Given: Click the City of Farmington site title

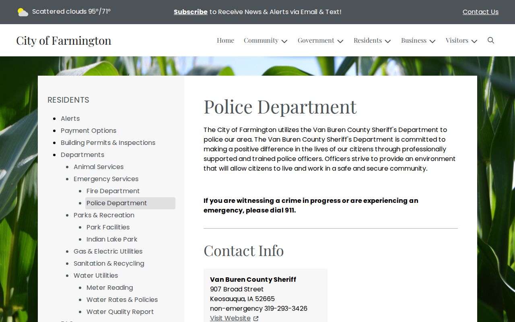Looking at the screenshot, I should (64, 40).
